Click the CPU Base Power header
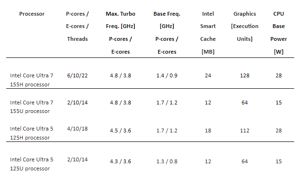This screenshot has width=297, height=178. 278,33
